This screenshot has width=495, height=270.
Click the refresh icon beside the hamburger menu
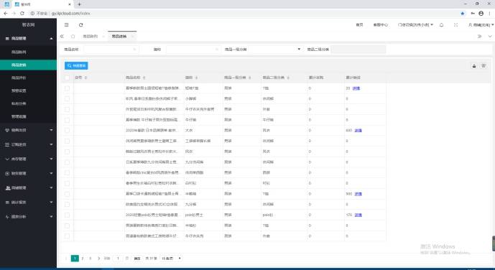coord(80,24)
